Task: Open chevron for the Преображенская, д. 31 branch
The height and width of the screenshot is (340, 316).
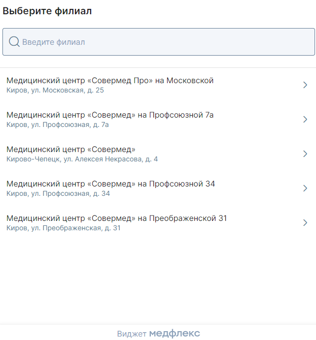Action: point(305,222)
